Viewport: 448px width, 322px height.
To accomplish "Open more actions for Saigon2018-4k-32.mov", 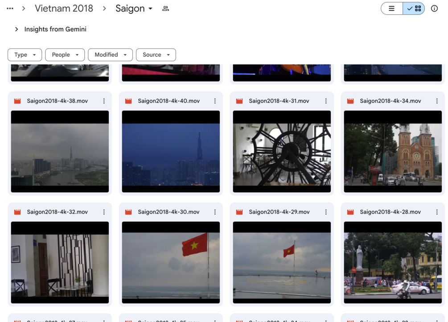I will (x=104, y=212).
